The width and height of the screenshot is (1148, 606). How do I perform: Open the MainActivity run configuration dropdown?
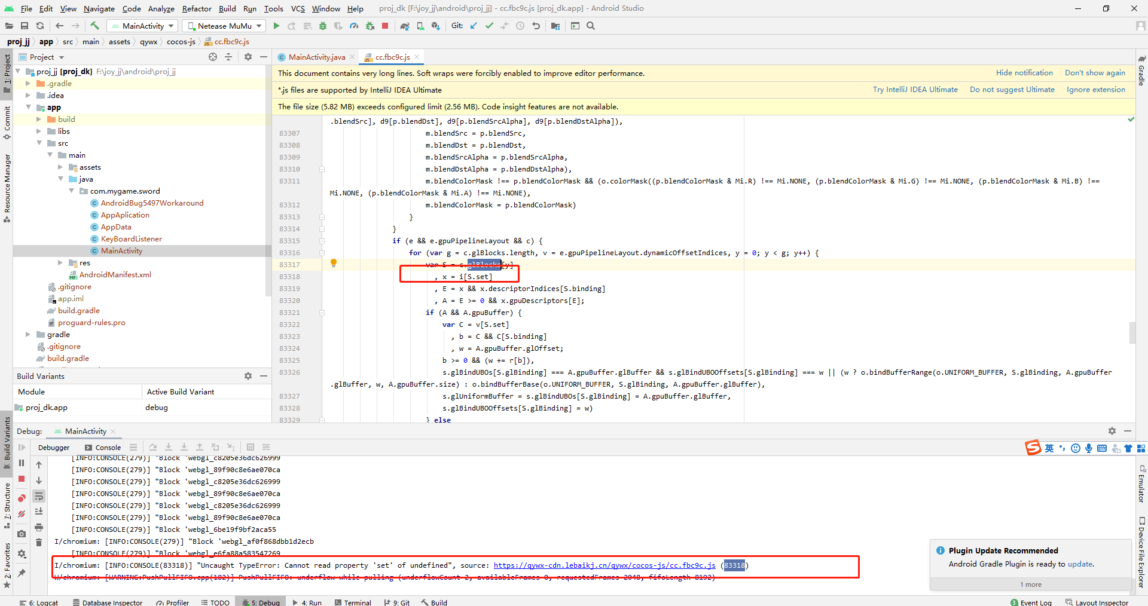143,26
